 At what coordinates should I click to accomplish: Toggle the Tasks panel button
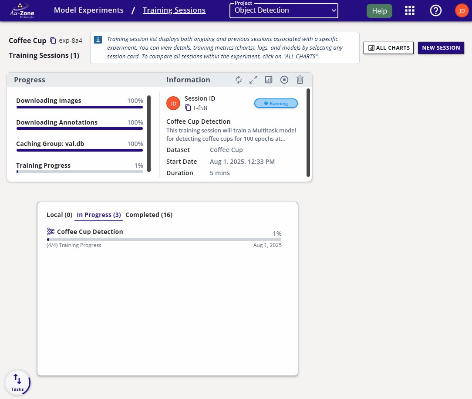(x=17, y=382)
